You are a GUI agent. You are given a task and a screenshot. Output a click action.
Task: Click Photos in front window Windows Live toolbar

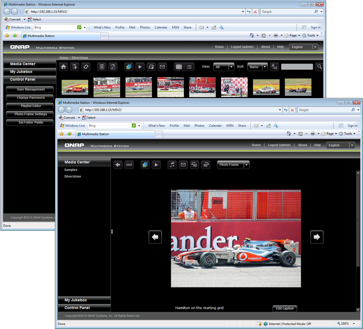199,126
